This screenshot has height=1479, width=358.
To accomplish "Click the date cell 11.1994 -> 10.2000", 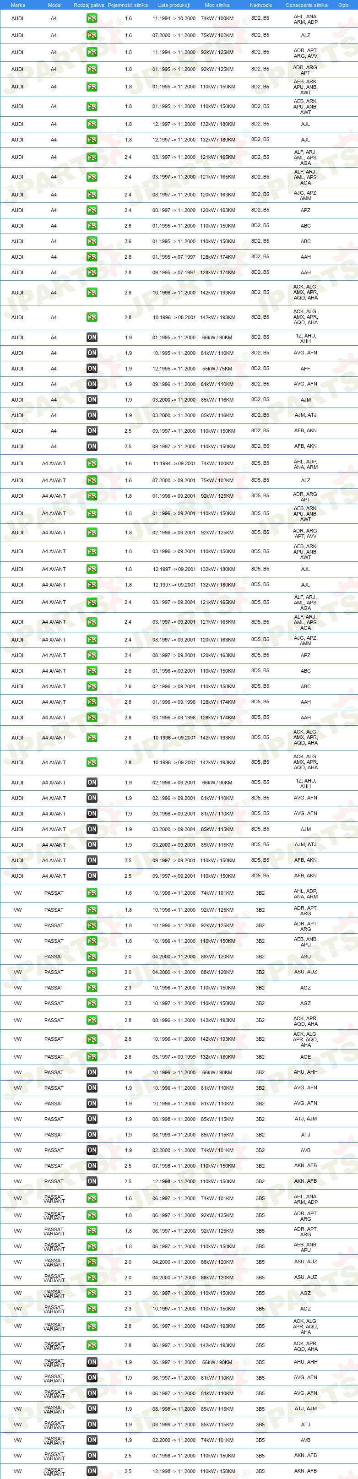I will click(174, 18).
